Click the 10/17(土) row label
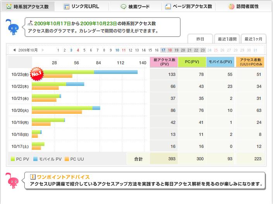Image resolution: width=273 pixels, height=204 pixels. tap(20, 146)
